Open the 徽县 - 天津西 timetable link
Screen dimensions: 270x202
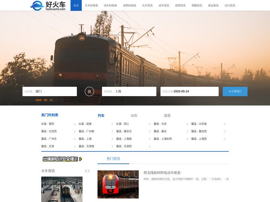point(124,146)
